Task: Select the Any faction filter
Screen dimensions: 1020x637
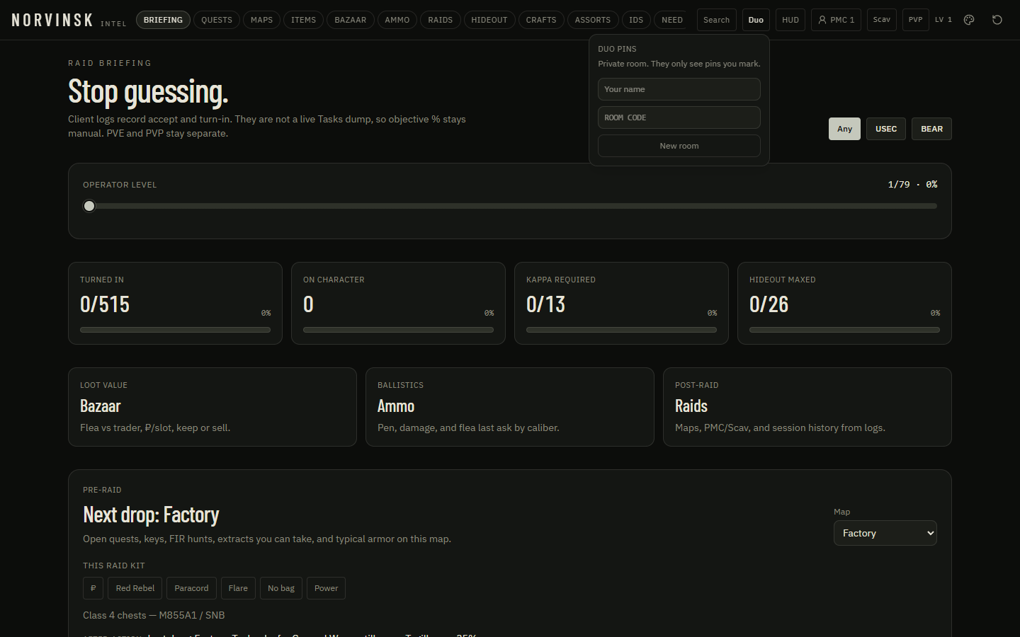Action: coord(844,129)
